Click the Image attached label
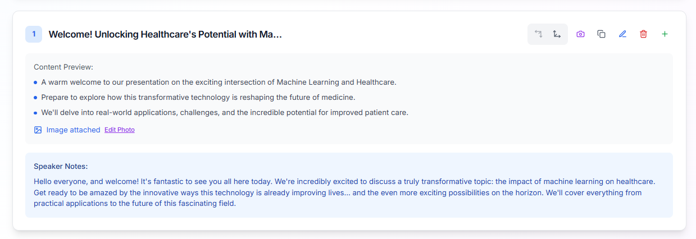 [x=73, y=130]
